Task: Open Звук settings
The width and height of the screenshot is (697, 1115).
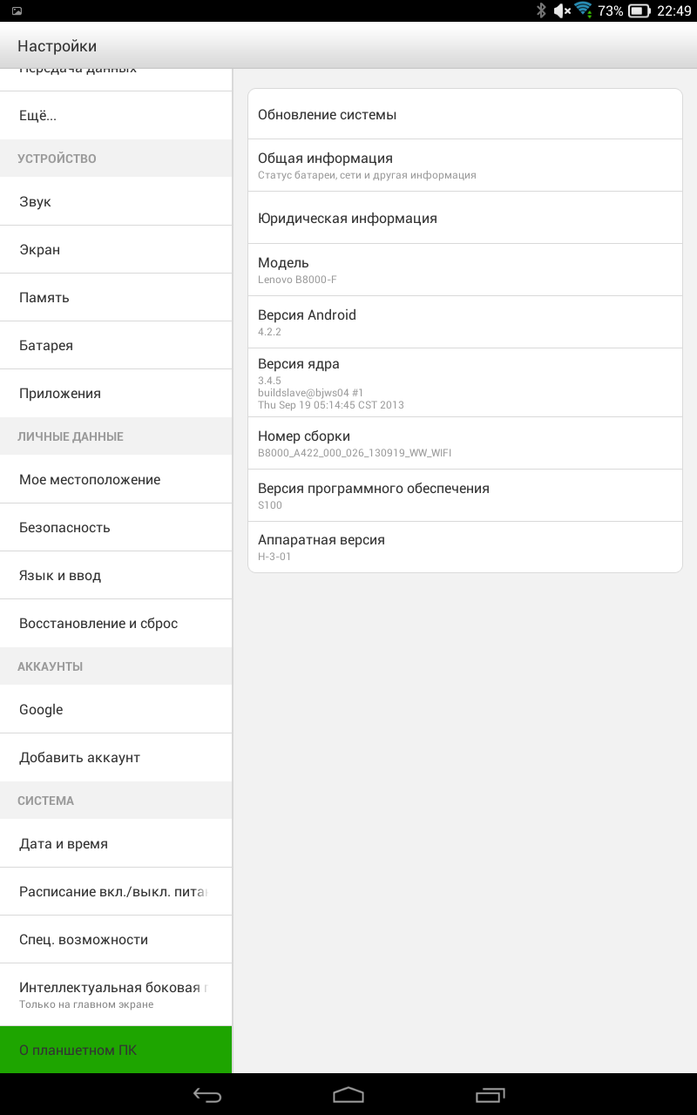Action: click(x=116, y=201)
